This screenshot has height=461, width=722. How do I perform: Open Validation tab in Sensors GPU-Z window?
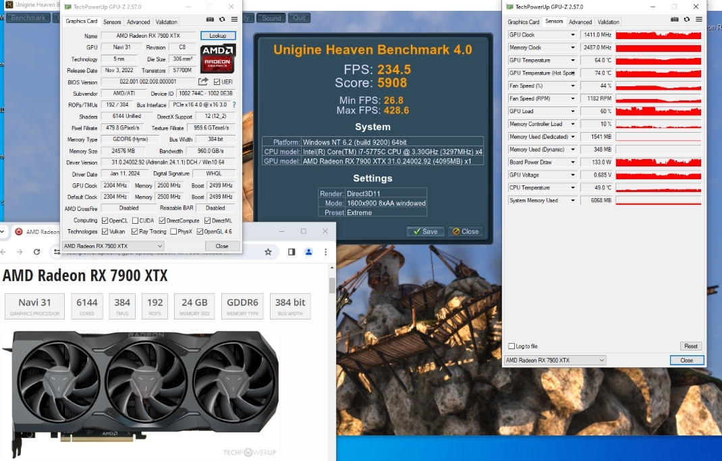[608, 22]
